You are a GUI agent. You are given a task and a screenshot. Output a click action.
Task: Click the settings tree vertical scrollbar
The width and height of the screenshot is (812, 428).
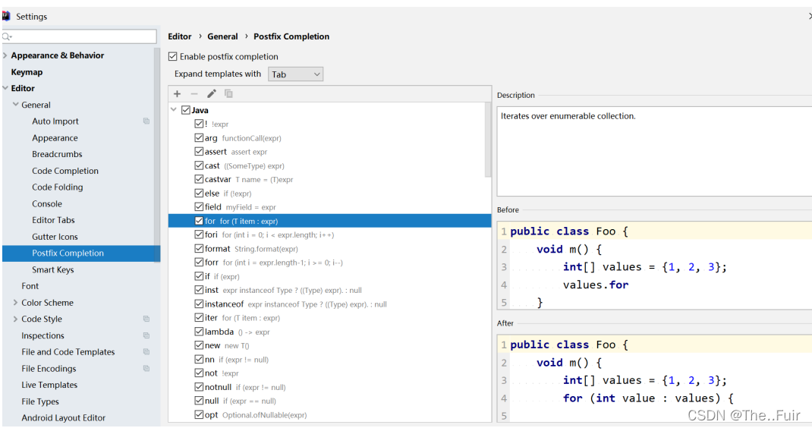point(157,153)
